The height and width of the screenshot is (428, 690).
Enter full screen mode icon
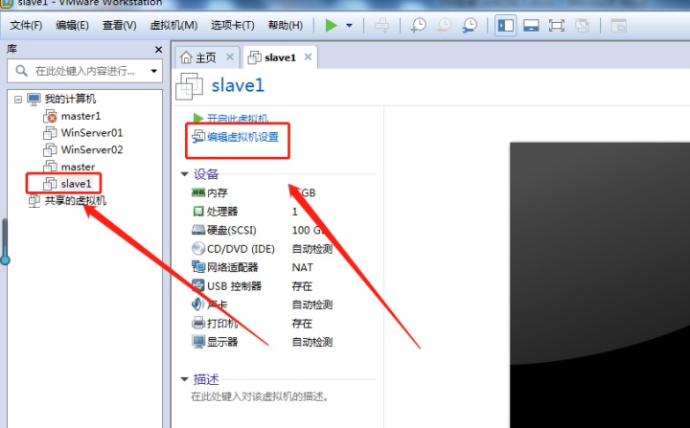click(x=557, y=26)
